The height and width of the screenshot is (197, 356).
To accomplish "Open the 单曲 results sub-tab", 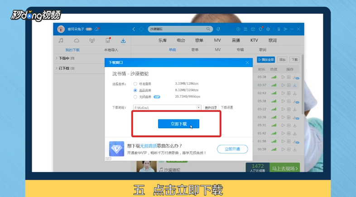I will coord(172,50).
